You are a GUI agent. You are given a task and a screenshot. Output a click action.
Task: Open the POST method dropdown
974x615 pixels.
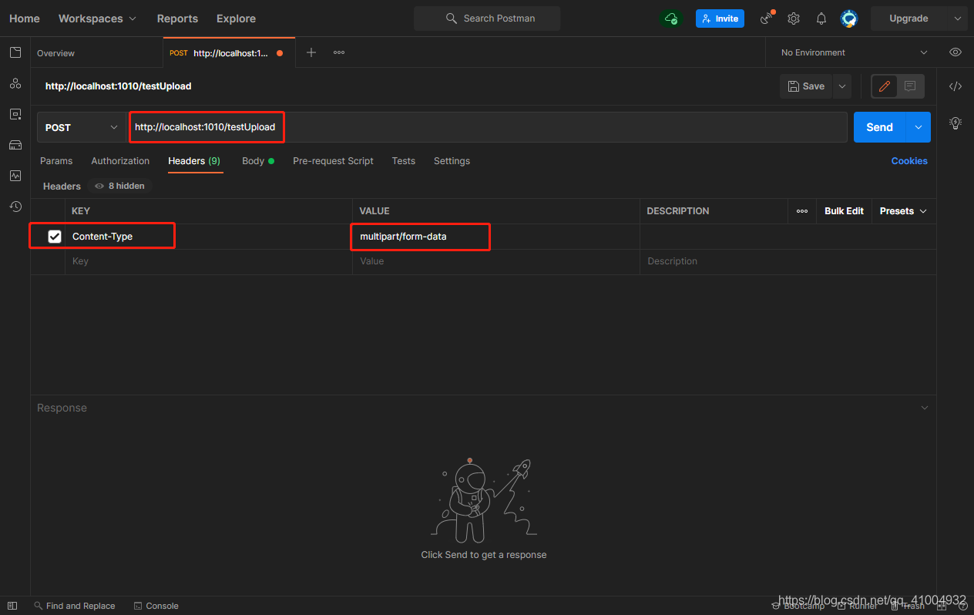(82, 127)
